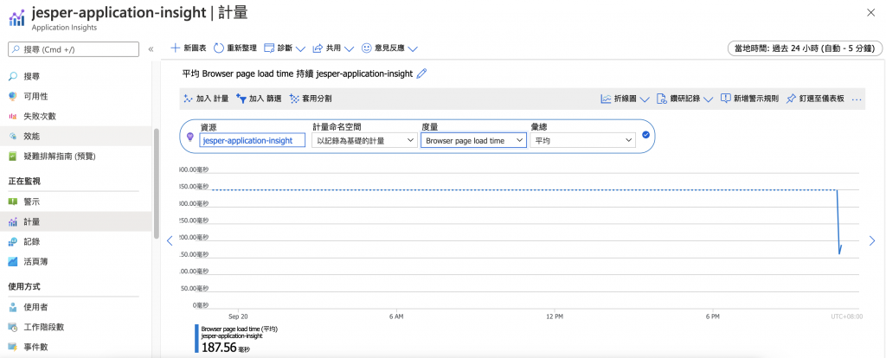Open 效能 in the sidebar
The image size is (886, 358).
coord(32,136)
